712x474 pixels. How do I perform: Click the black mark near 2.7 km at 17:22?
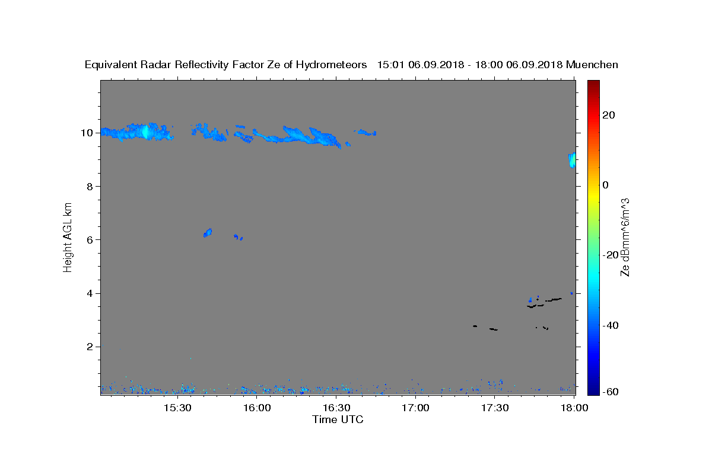point(475,326)
